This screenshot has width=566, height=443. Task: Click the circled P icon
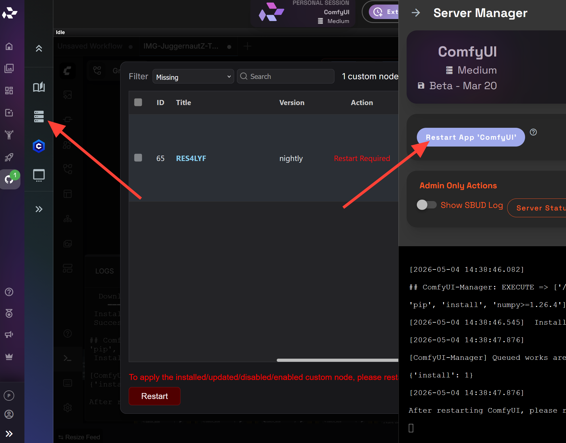click(9, 395)
